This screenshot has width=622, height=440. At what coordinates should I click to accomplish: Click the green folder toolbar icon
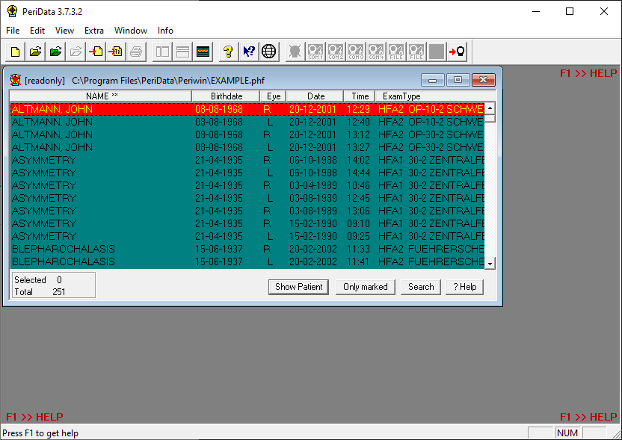55,52
